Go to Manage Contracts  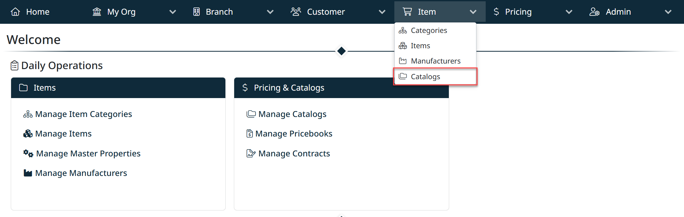[x=294, y=153]
